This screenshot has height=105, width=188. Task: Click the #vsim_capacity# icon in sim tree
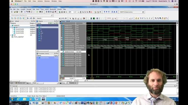pyautogui.click(x=12, y=37)
